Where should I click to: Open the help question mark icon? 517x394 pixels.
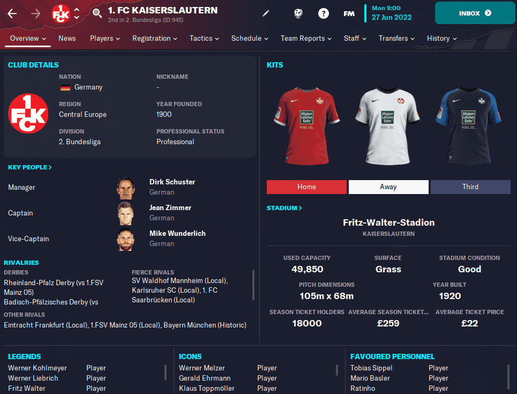[324, 13]
